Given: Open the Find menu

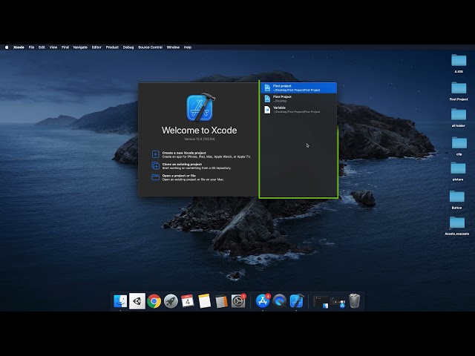Looking at the screenshot, I should point(65,47).
